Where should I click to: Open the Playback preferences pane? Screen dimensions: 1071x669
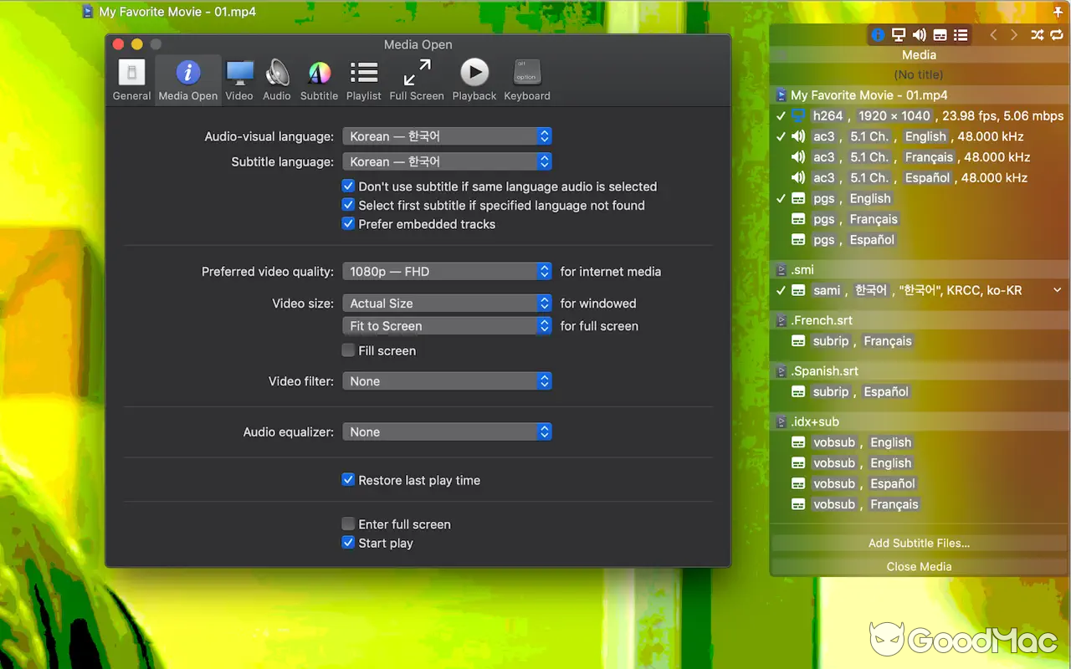click(474, 78)
